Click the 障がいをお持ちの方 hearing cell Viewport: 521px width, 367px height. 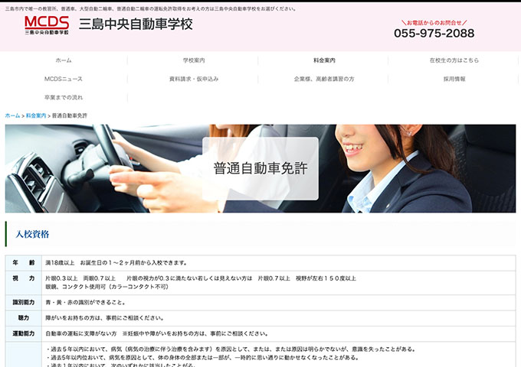(278, 318)
